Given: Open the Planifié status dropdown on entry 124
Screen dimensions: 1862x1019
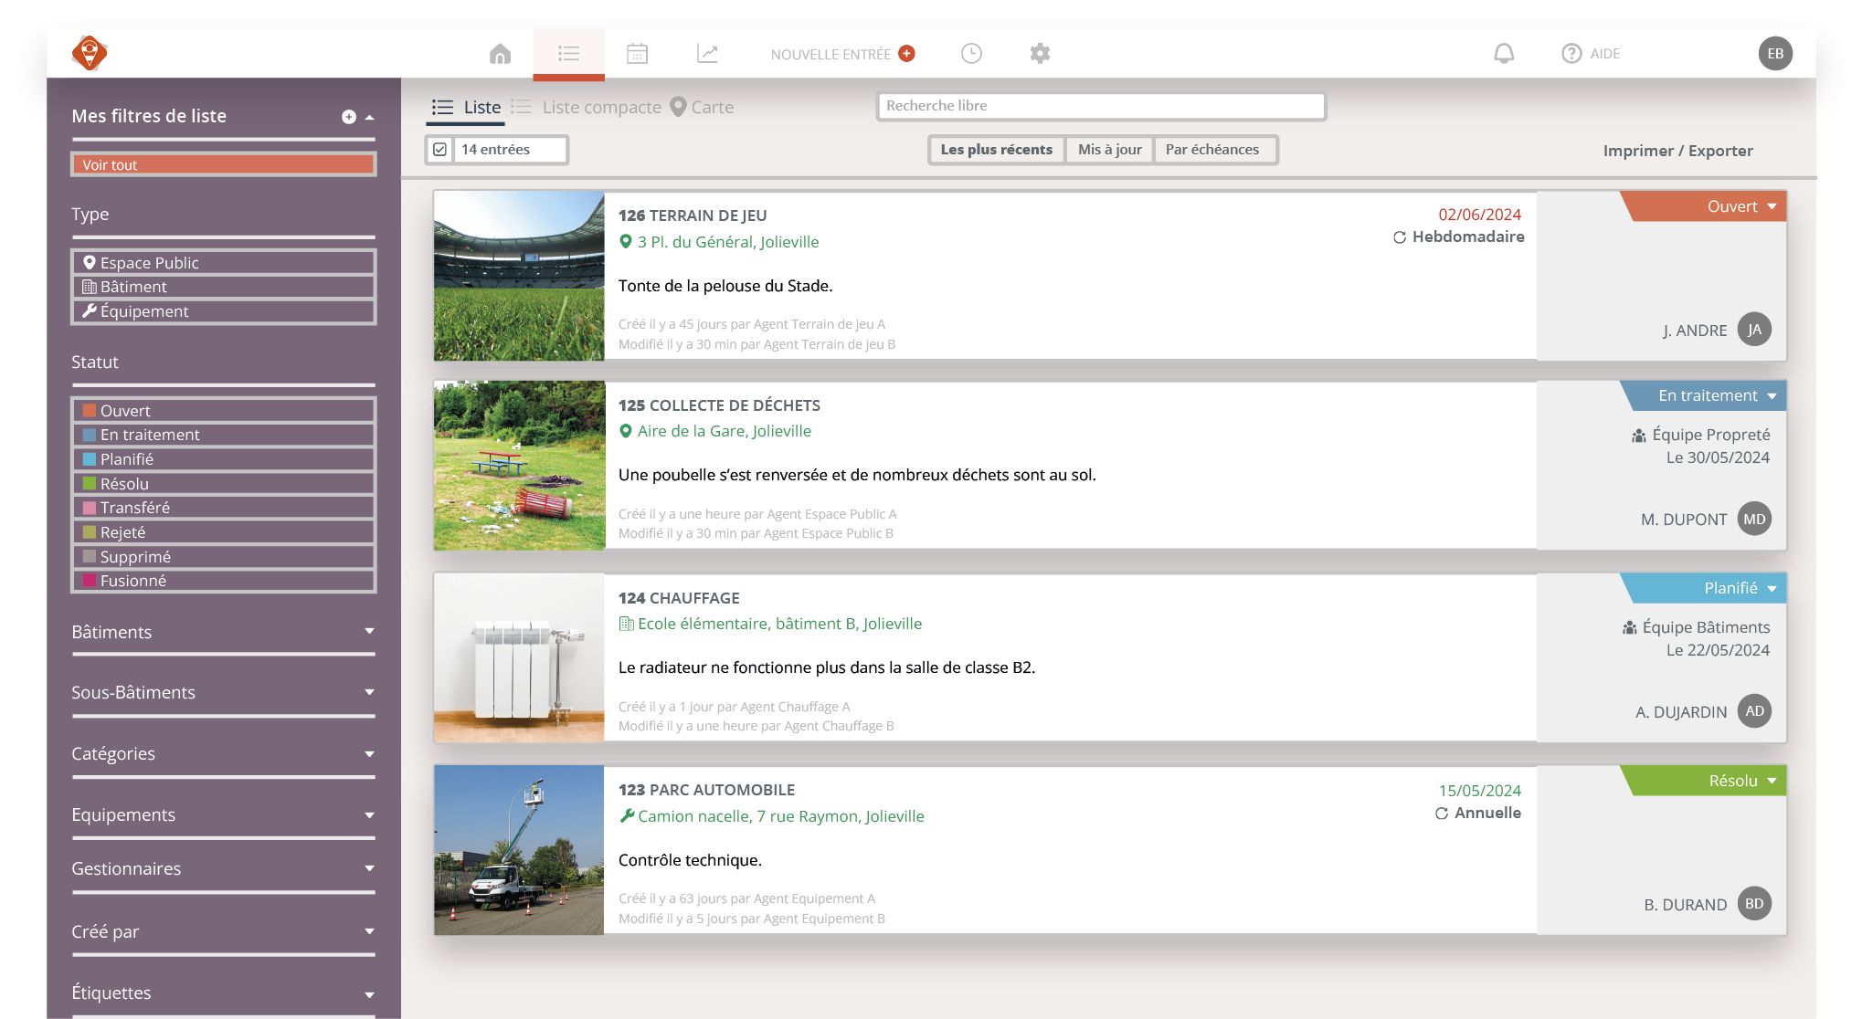Looking at the screenshot, I should tap(1772, 589).
